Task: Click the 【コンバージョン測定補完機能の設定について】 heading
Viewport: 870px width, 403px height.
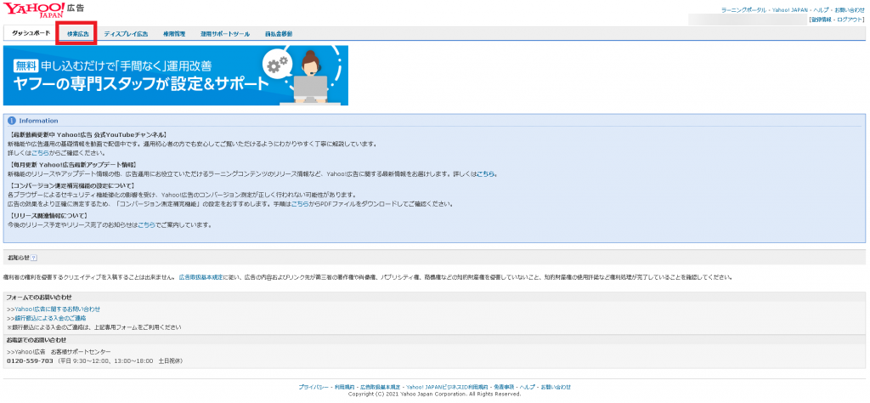Action: [72, 185]
